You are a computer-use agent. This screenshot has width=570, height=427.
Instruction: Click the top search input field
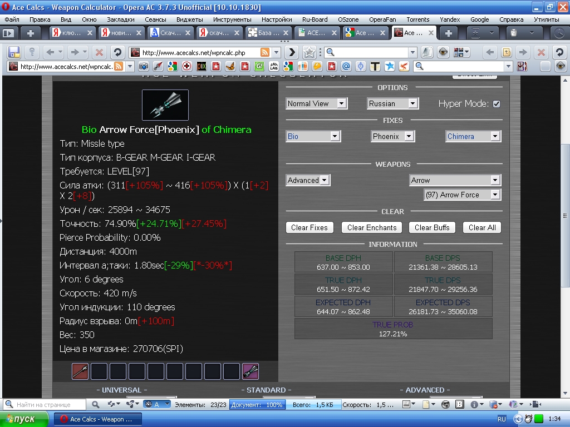[x=371, y=52]
